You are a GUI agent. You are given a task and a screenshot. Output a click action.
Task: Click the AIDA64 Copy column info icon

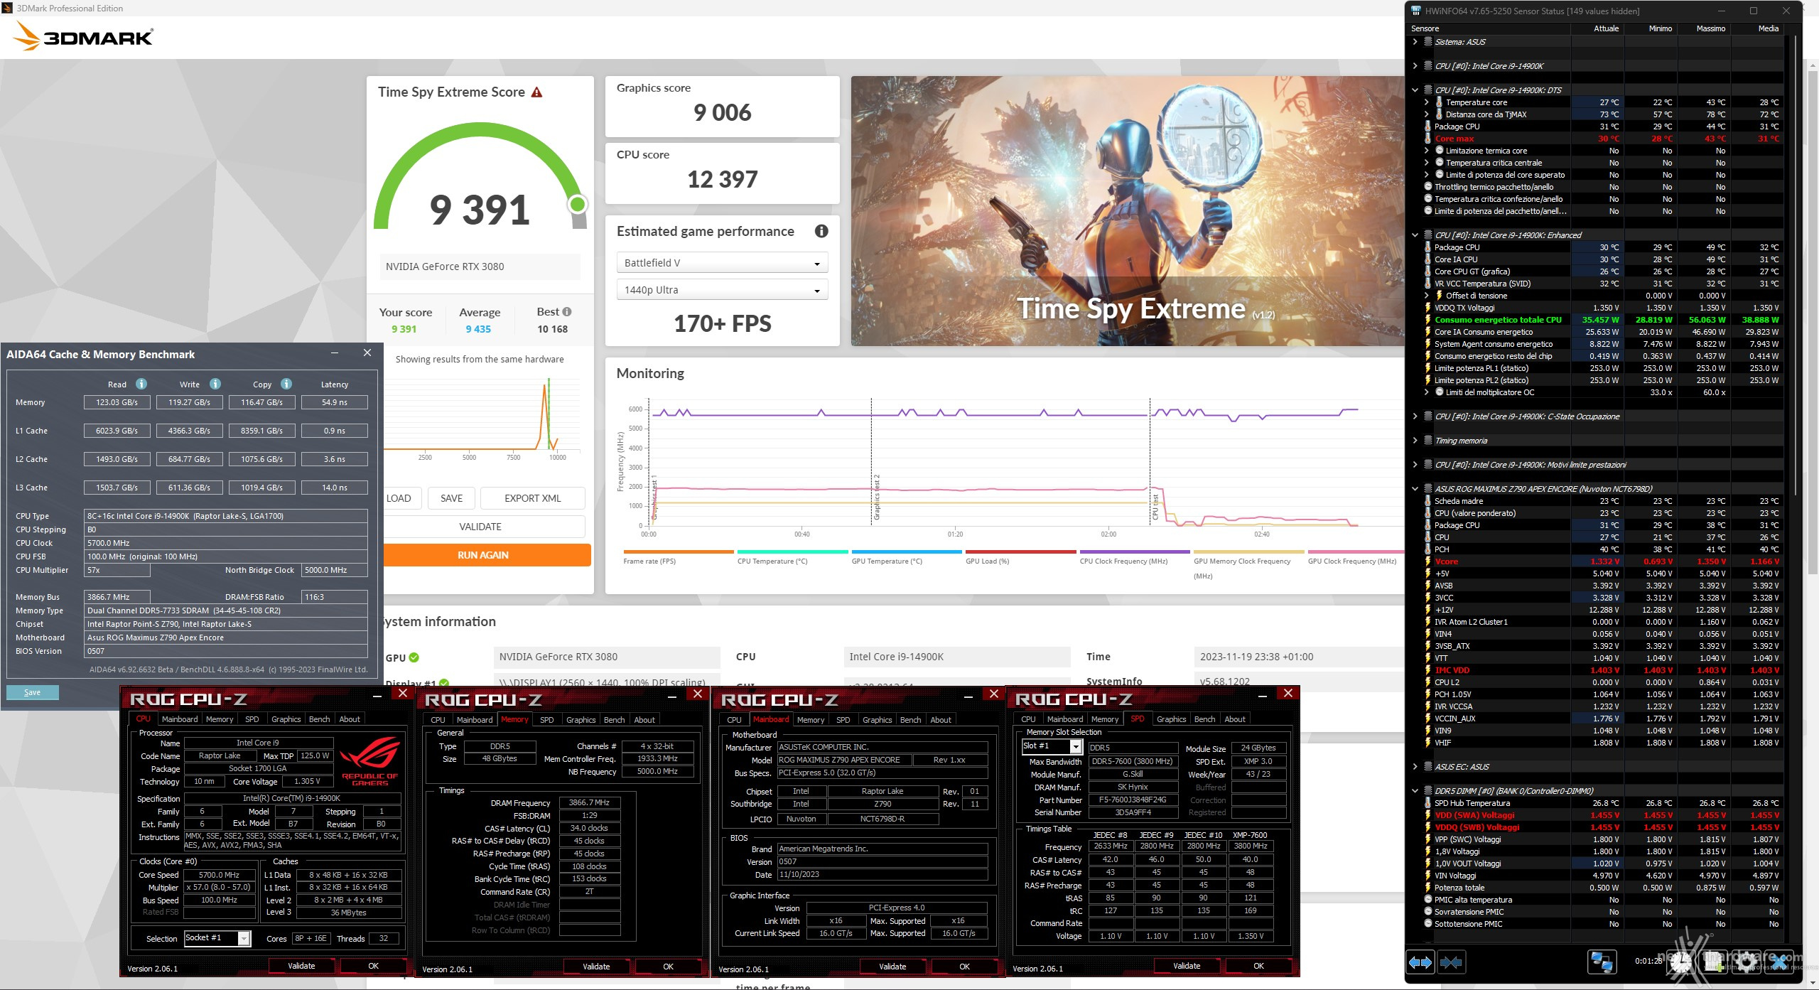point(286,384)
